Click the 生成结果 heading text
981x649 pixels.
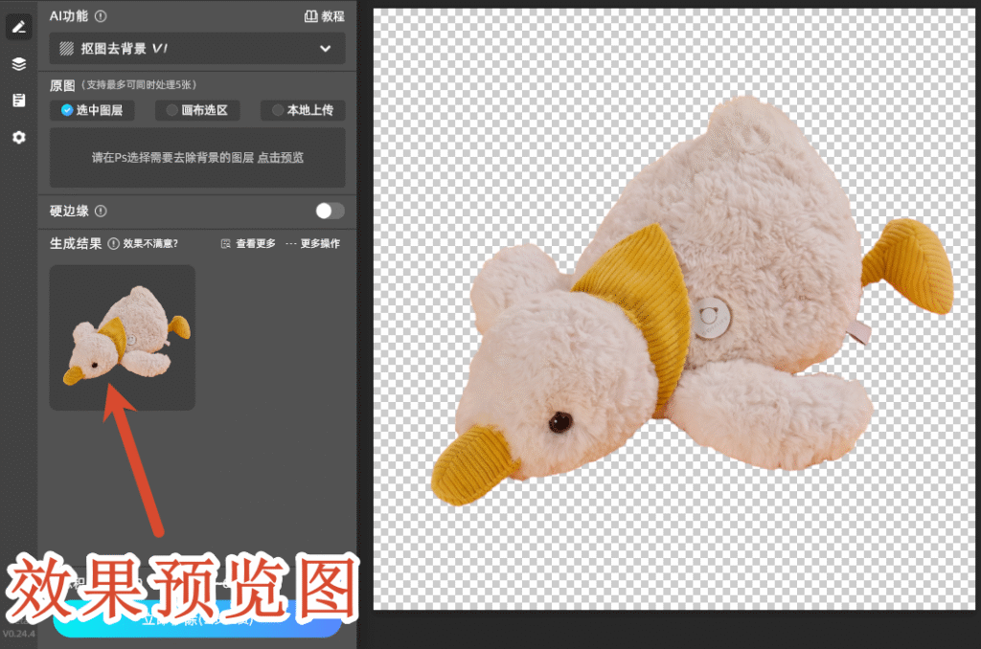pos(75,244)
